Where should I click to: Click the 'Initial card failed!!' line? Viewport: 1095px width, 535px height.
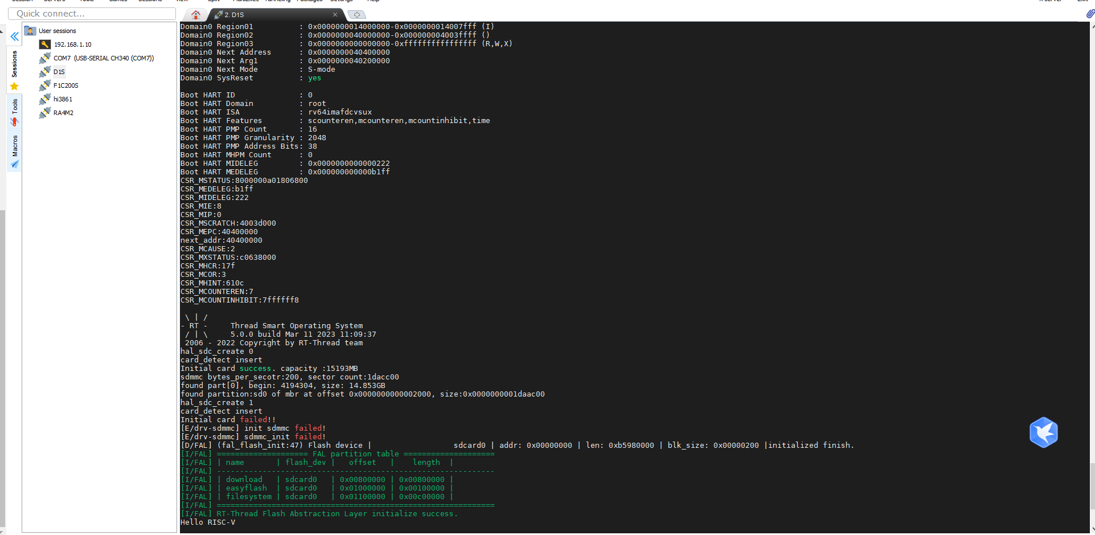coord(228,420)
